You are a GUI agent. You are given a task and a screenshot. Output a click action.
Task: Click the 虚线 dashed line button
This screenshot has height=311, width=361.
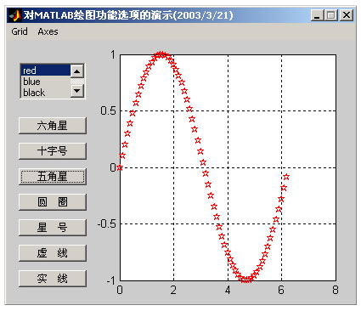(x=53, y=253)
